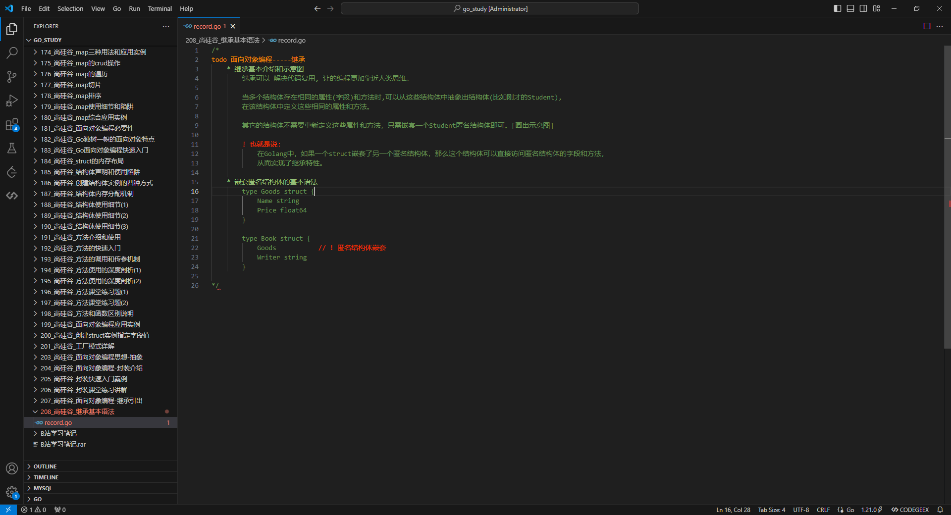Toggle the secondary side bar

(x=863, y=8)
